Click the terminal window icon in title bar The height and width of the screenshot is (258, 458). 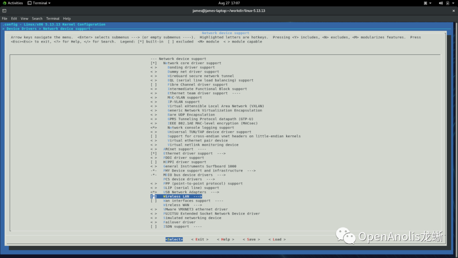(x=4, y=11)
